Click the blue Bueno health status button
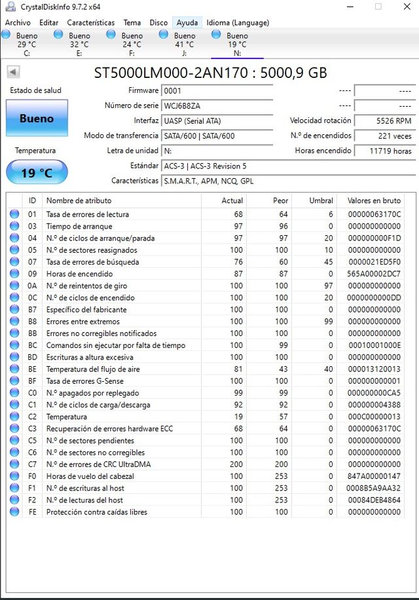Screen dimensions: 419x600 [37, 119]
